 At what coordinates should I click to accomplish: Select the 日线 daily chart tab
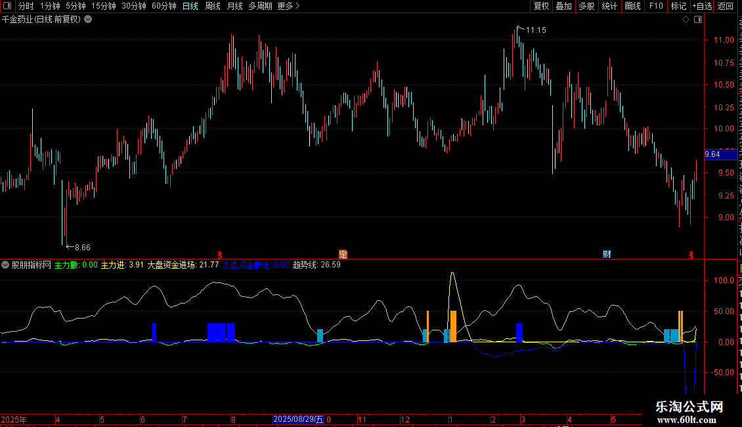190,6
